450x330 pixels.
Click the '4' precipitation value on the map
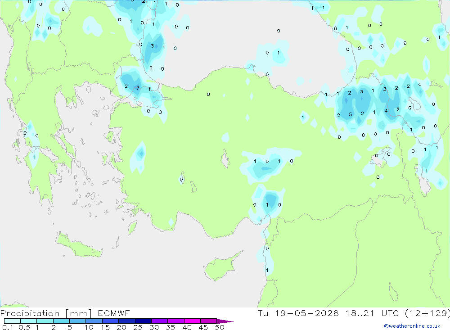tap(386, 111)
